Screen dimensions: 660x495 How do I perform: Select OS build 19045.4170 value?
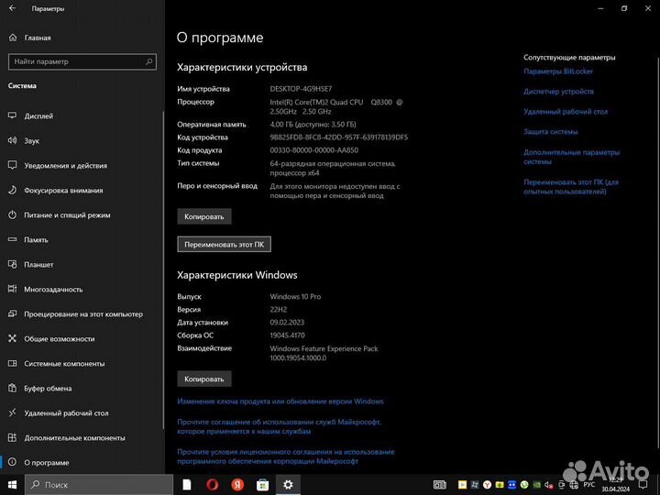pos(288,335)
